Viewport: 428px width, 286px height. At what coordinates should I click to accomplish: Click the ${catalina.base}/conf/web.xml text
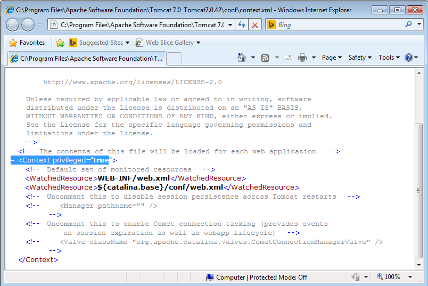160,187
